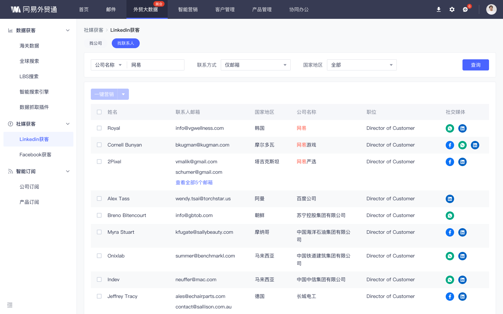
Task: Click the LinkedIn icon in Cornell Bunyan's row
Action: point(475,145)
